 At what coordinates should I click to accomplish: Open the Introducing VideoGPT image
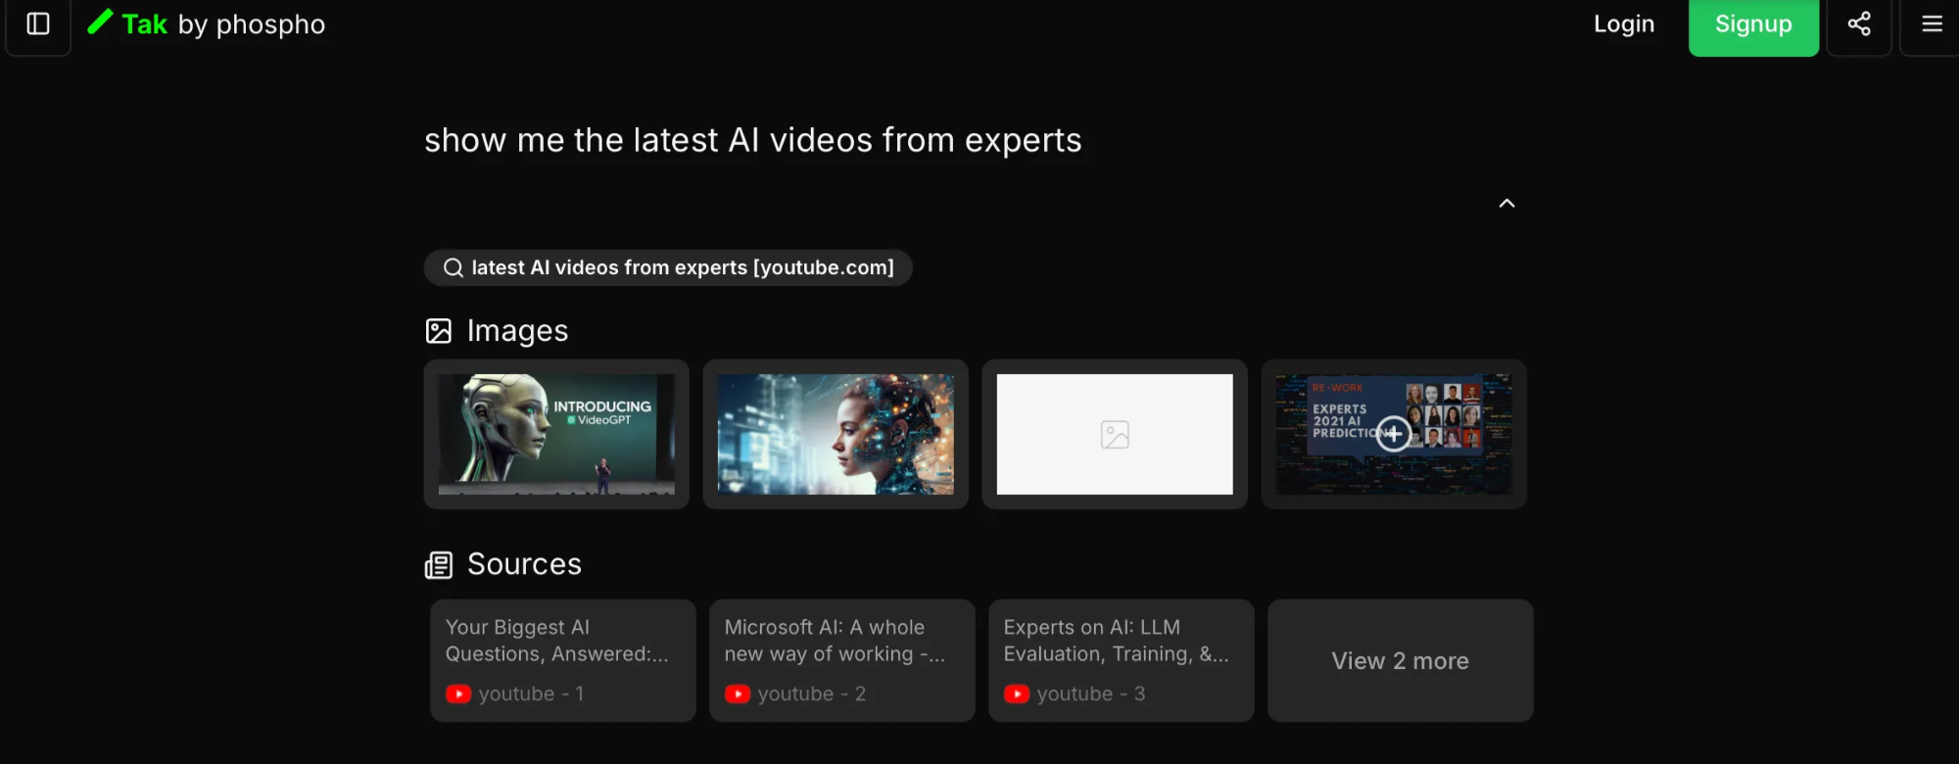pyautogui.click(x=556, y=434)
